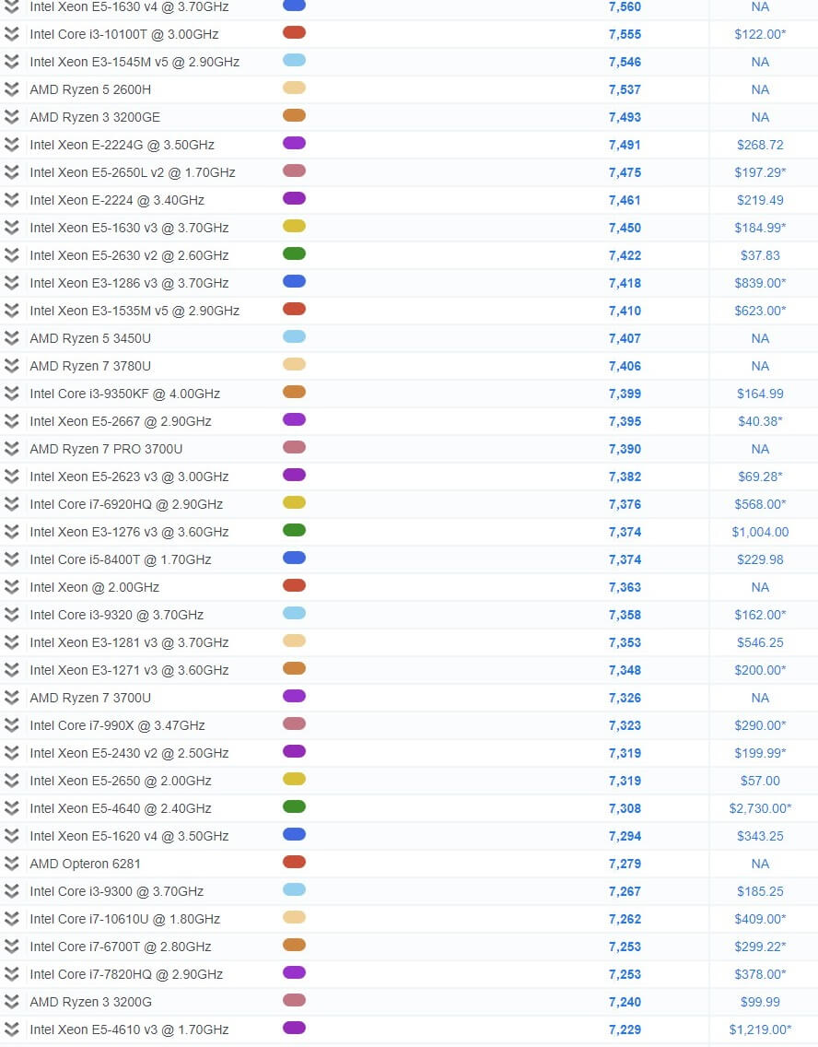Click the 7,555 score for Core i3-10100T
The width and height of the screenshot is (818, 1047).
[x=625, y=34]
